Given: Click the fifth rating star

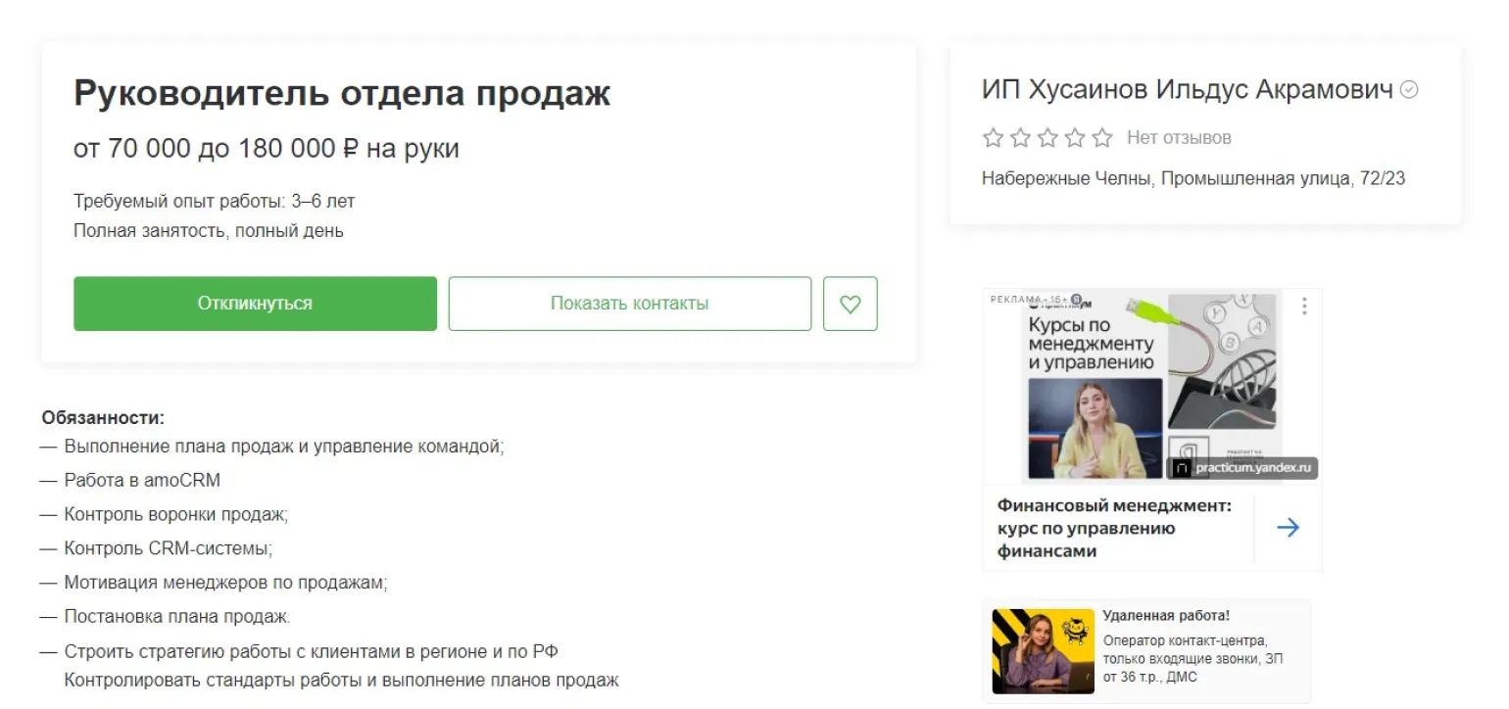Looking at the screenshot, I should click(1102, 138).
